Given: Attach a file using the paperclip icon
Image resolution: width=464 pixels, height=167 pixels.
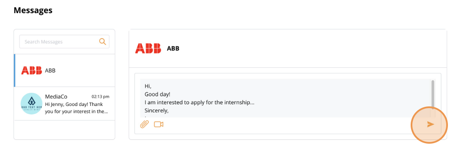Looking at the screenshot, I should click(144, 124).
